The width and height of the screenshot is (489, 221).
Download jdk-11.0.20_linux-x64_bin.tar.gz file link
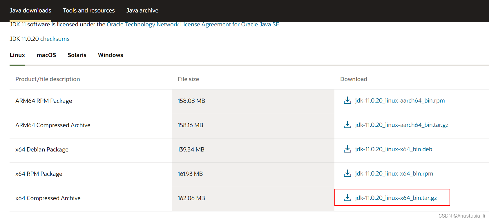click(x=396, y=198)
